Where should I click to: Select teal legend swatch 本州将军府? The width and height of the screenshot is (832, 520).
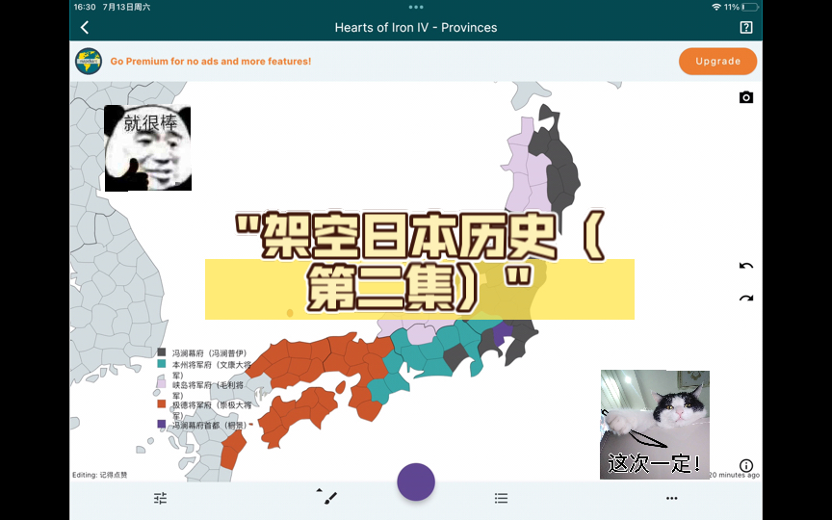click(162, 364)
